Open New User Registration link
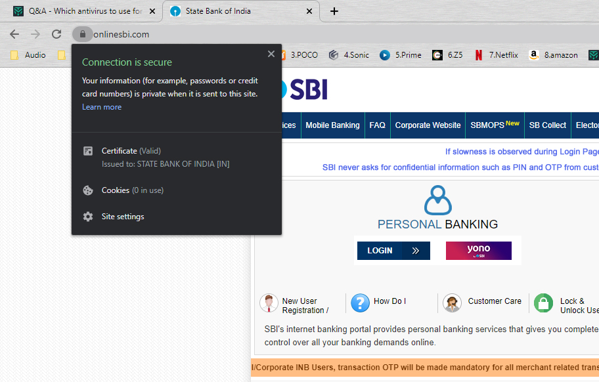Screen dimensions: 599x382 click(x=305, y=306)
